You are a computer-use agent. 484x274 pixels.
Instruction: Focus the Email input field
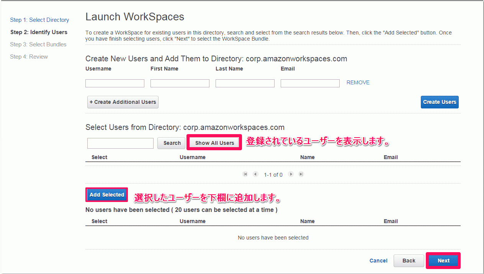[310, 83]
